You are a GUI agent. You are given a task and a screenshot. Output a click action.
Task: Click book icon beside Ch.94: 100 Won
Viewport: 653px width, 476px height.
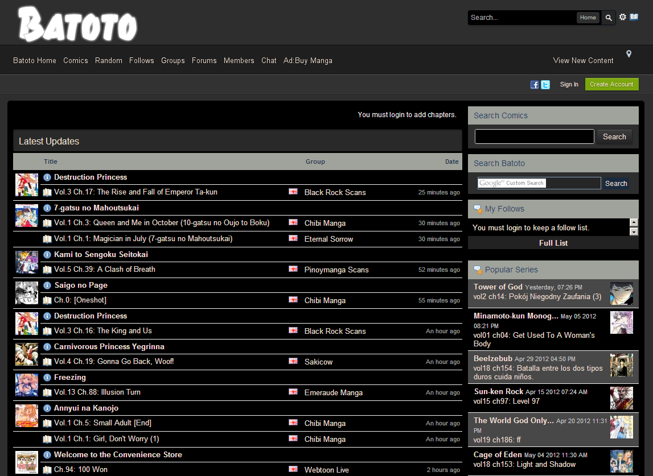pyautogui.click(x=47, y=470)
